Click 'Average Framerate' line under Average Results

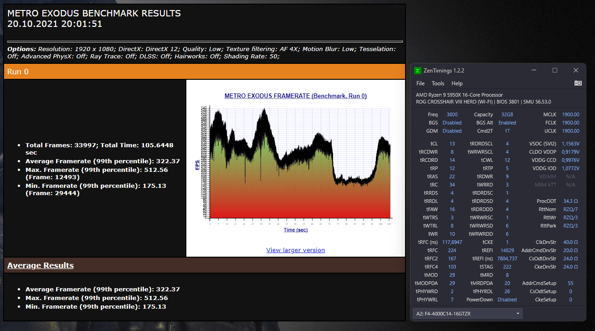[x=103, y=289]
